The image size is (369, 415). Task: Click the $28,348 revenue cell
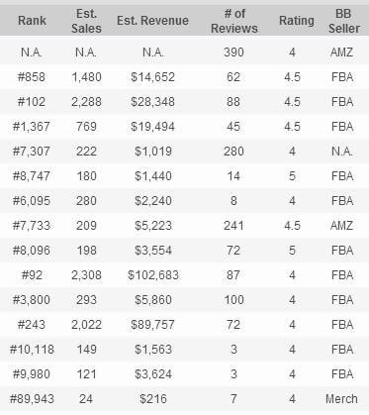pyautogui.click(x=152, y=102)
